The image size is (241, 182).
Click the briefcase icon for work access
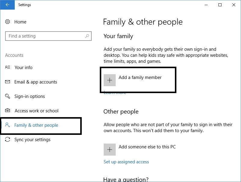(8, 111)
